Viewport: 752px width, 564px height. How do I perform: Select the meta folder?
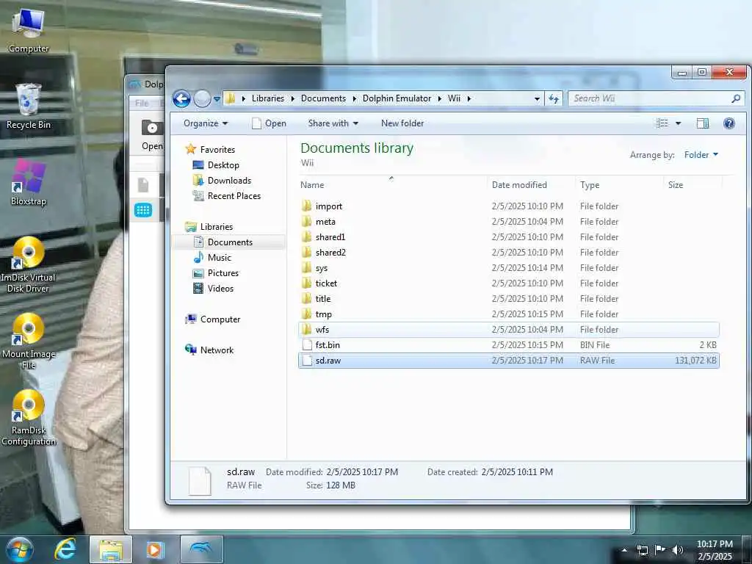coord(508,222)
